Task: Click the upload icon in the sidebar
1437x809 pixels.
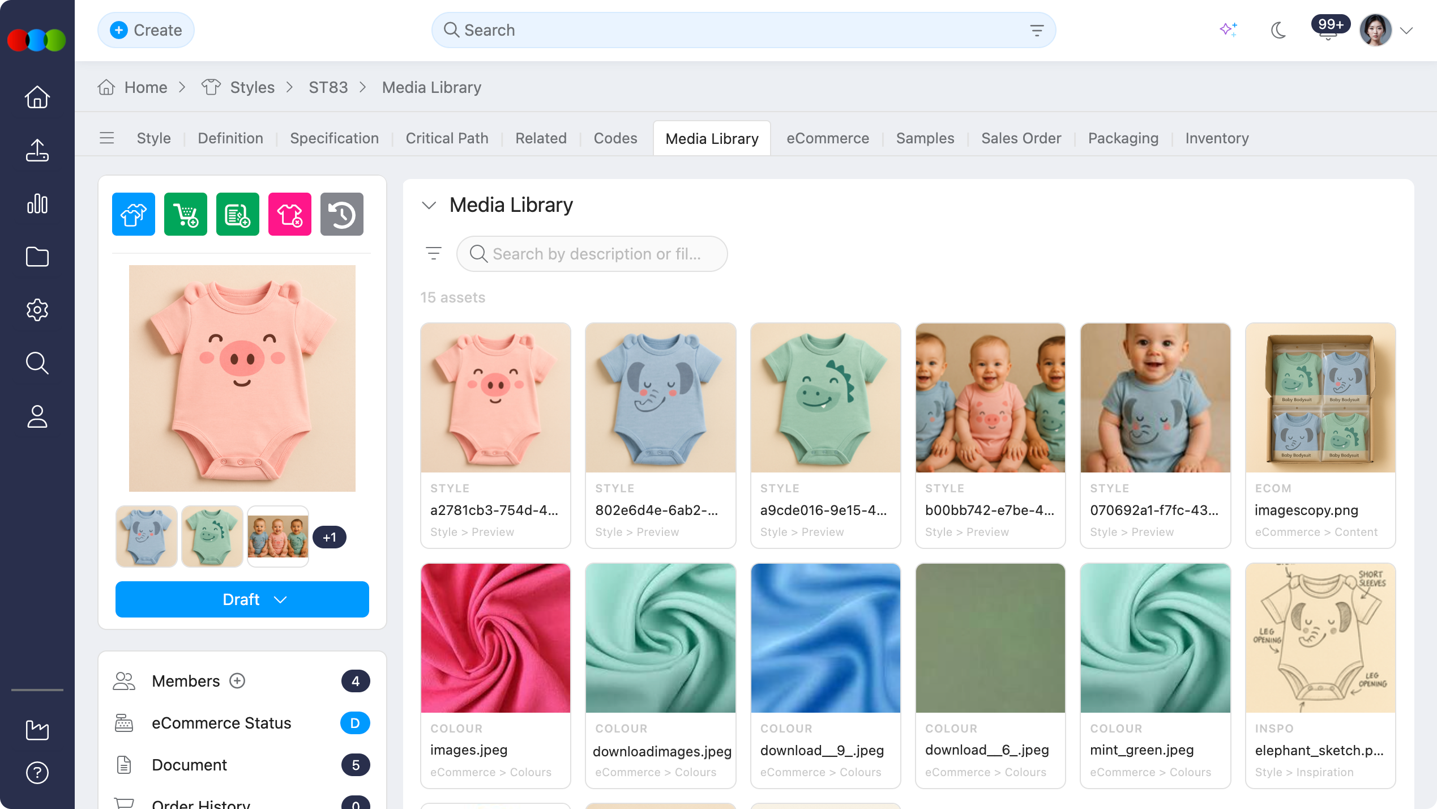Action: 37,150
